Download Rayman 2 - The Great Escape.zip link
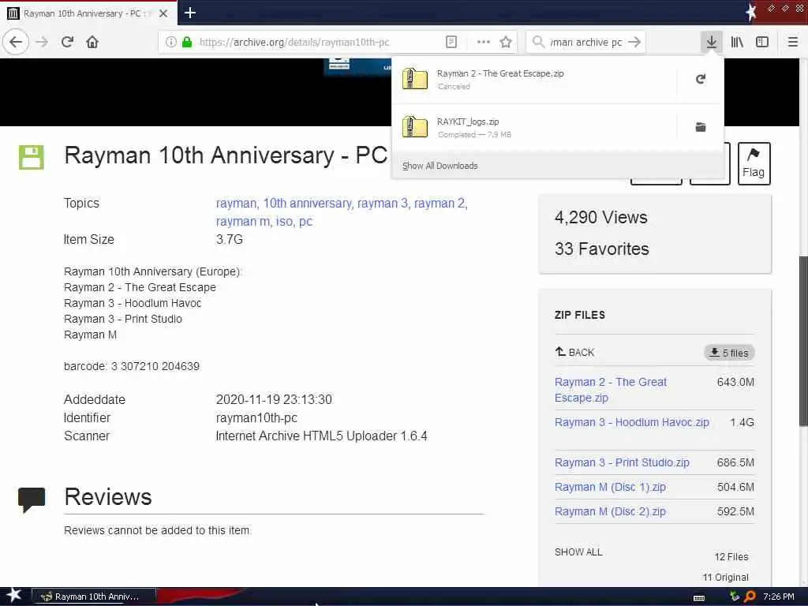 611,390
